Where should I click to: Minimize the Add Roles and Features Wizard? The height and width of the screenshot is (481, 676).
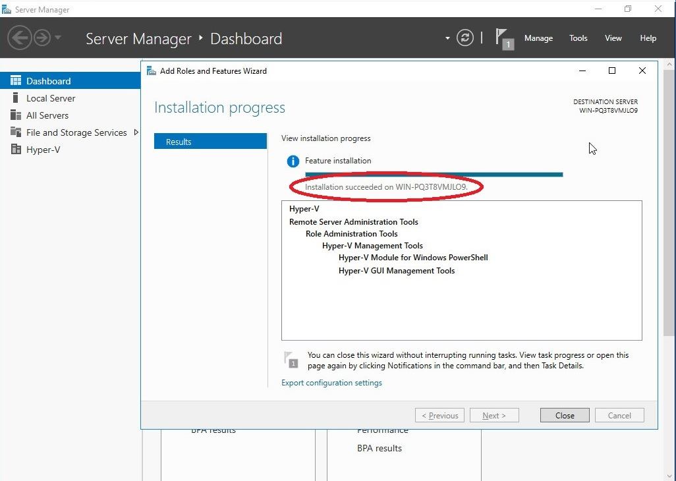(x=582, y=71)
